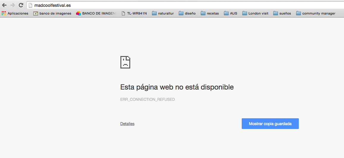The image size is (344, 158).
Task: Open the naturaltur bookmark folder
Action: (x=163, y=13)
